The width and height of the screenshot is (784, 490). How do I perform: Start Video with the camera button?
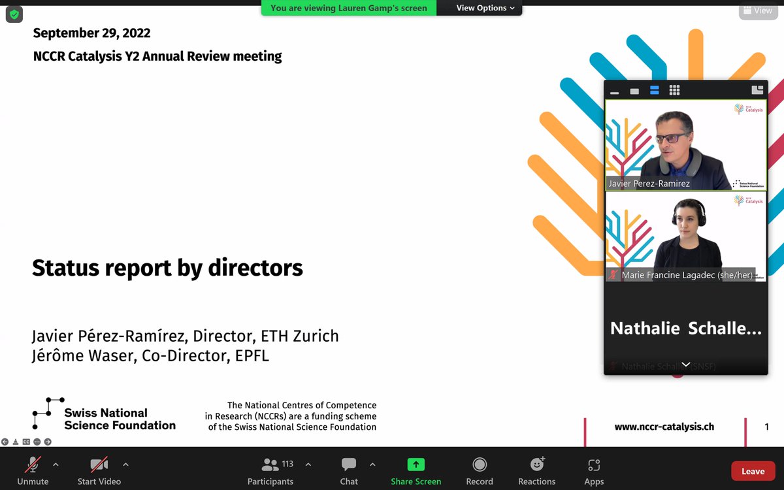(99, 470)
